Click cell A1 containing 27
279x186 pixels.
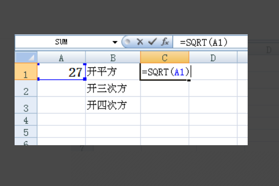[61, 72]
